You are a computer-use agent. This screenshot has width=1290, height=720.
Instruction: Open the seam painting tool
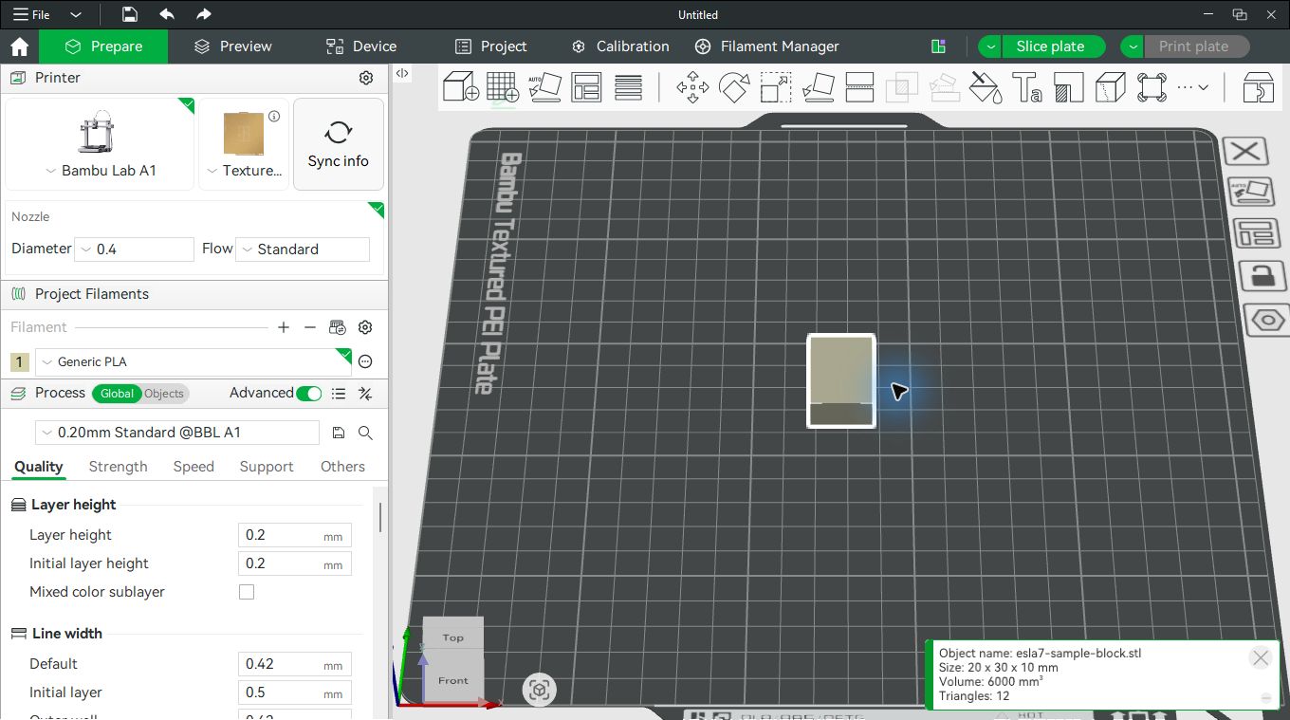1111,87
